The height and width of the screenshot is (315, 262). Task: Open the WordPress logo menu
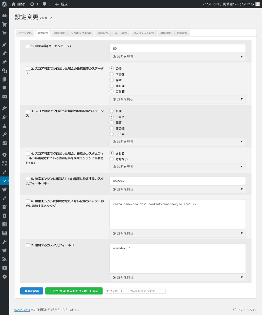pyautogui.click(x=4, y=4)
